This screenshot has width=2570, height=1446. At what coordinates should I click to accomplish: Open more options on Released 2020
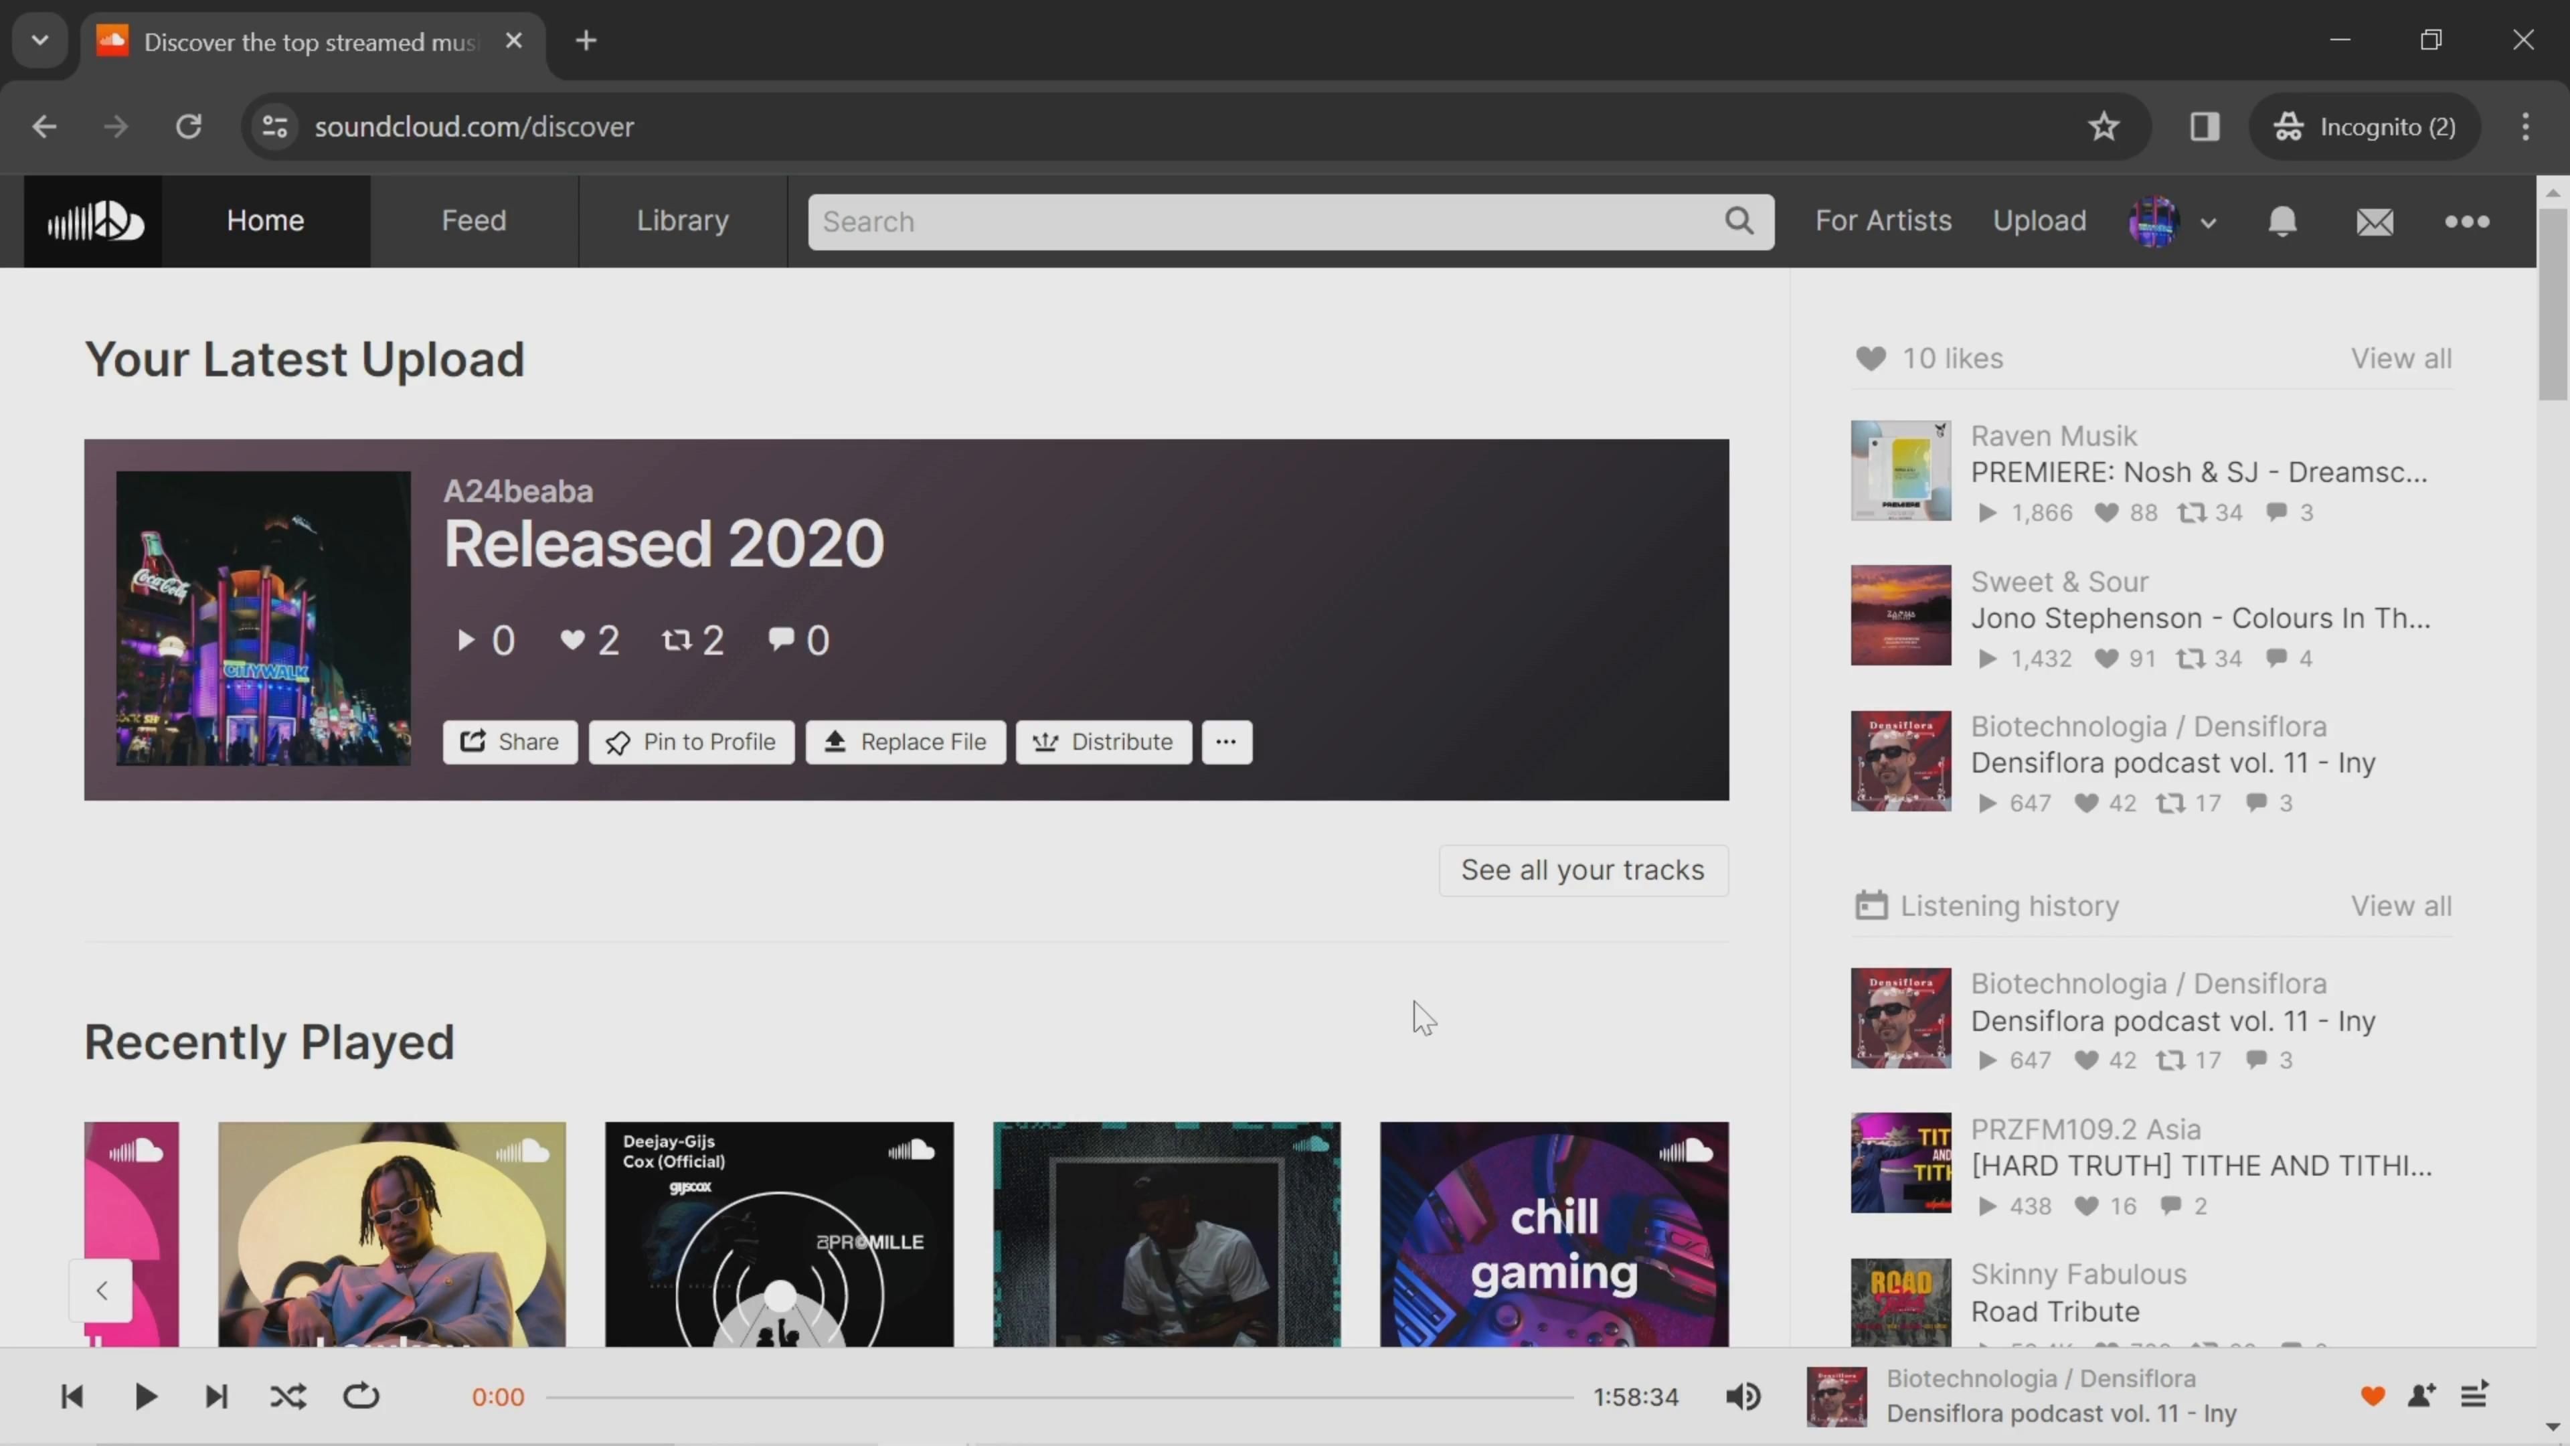pos(1226,742)
